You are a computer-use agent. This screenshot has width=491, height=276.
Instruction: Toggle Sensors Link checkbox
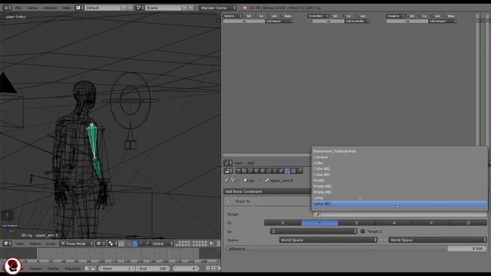click(x=269, y=15)
